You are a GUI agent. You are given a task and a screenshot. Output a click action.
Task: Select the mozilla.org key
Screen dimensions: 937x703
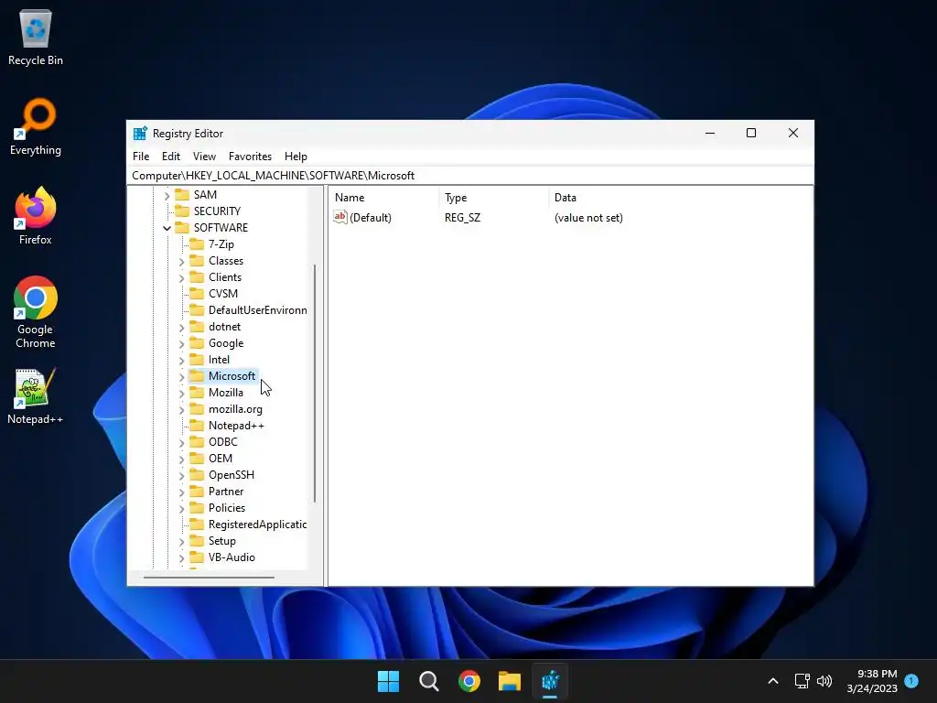pos(235,409)
